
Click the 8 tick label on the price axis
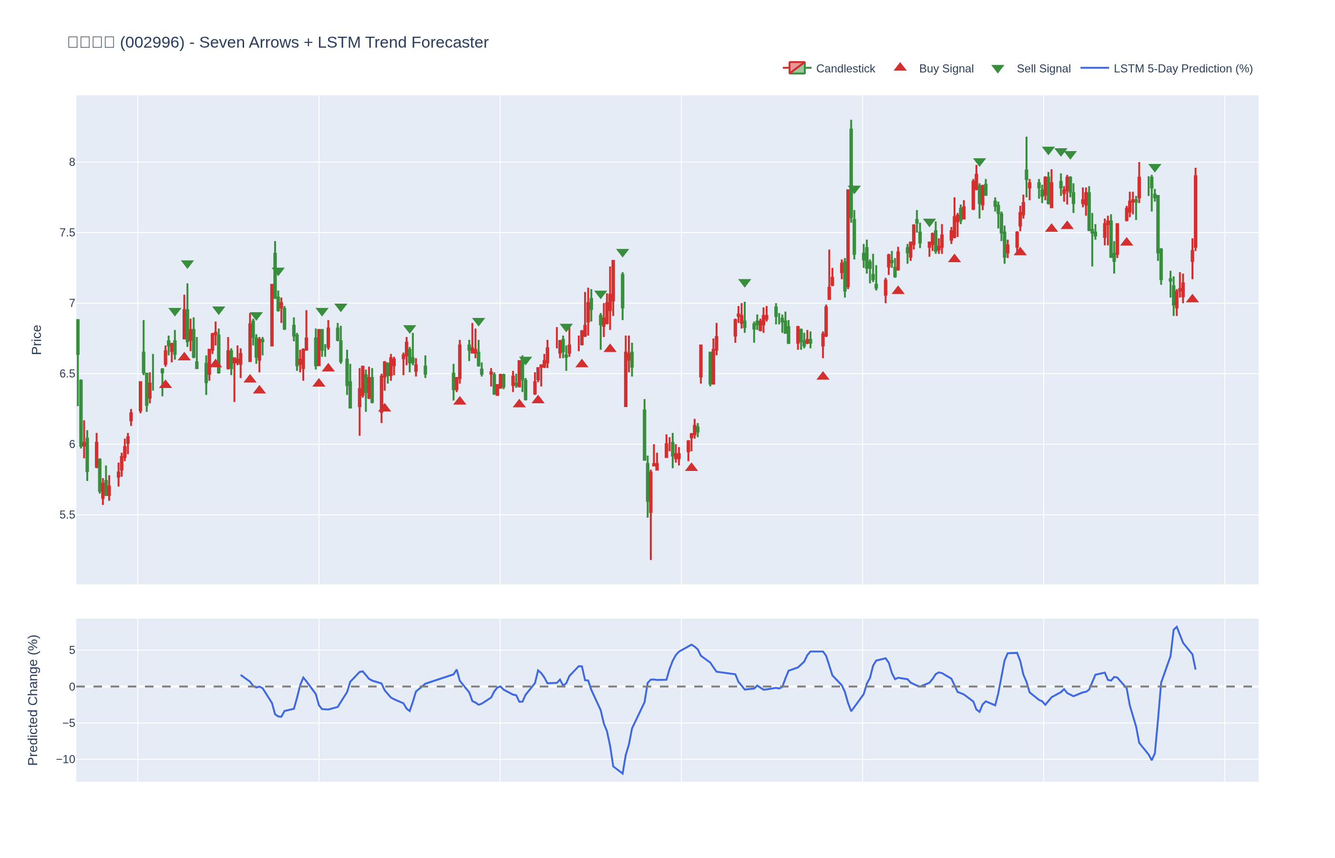click(x=72, y=162)
